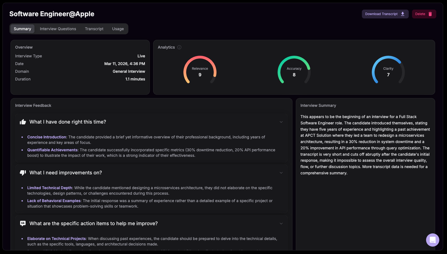This screenshot has width=447, height=254.
Task: Click the quote bubble icon beside action items
Action: coord(23,224)
